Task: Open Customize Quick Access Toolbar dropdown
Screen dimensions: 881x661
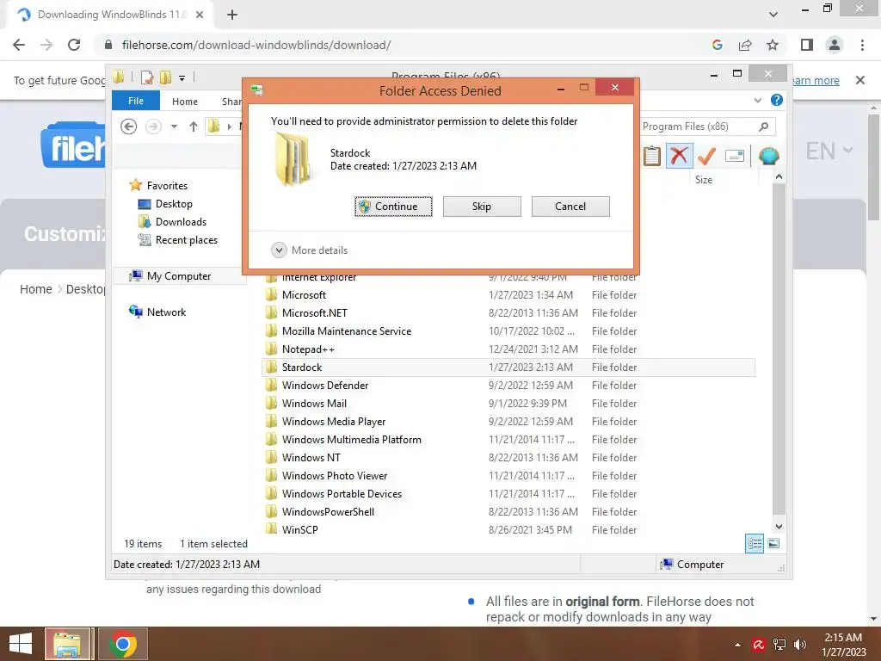Action: click(182, 77)
